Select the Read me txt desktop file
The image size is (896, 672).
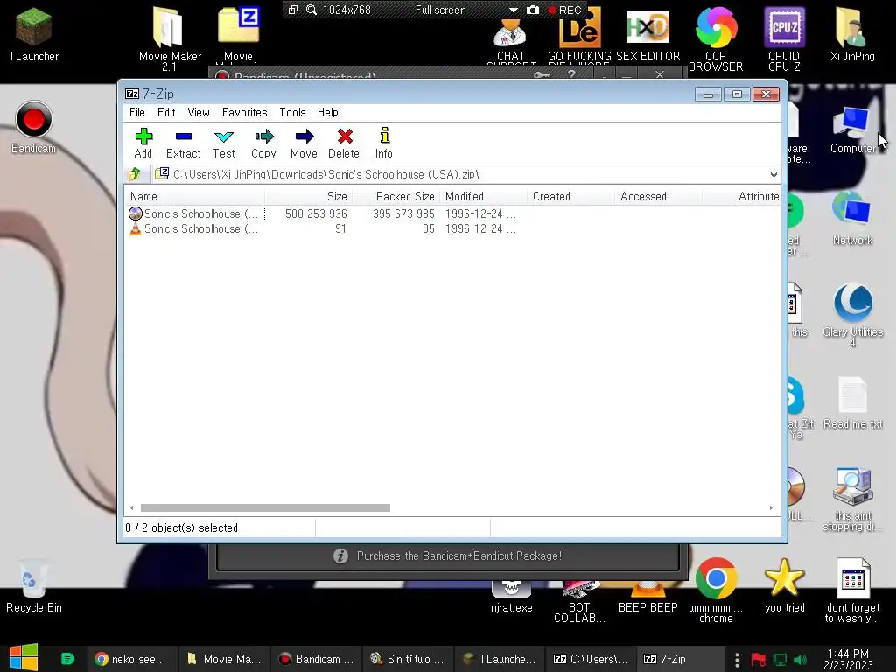tap(852, 403)
